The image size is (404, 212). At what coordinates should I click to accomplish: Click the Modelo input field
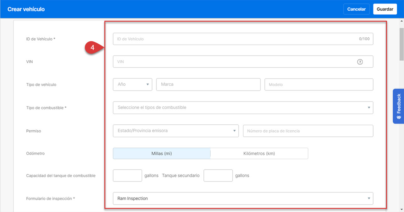319,84
